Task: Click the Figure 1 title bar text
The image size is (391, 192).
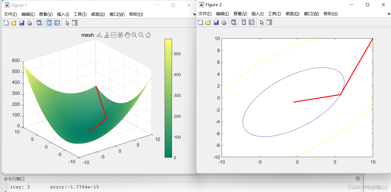Action: [19, 5]
